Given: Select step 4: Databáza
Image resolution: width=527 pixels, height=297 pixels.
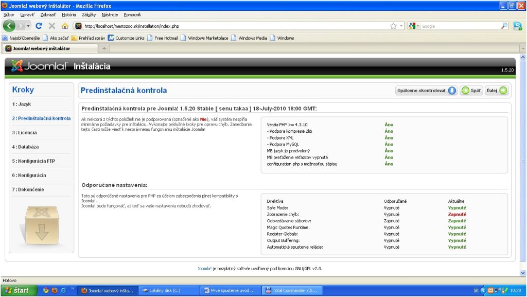Looking at the screenshot, I should click(x=26, y=147).
